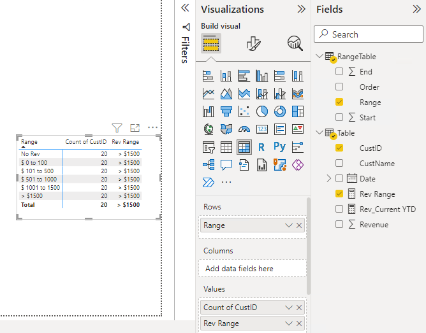This screenshot has height=333, width=426.
Task: Insert a Power Automate visual
Action: click(209, 182)
